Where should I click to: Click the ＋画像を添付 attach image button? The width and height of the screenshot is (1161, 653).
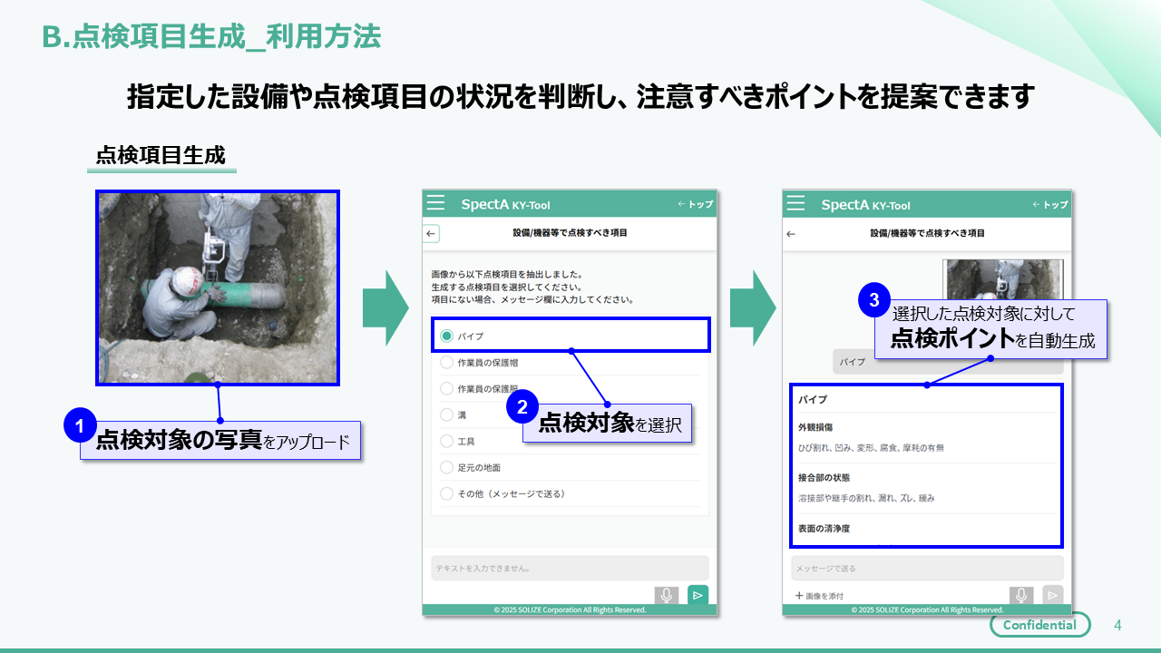(x=819, y=596)
